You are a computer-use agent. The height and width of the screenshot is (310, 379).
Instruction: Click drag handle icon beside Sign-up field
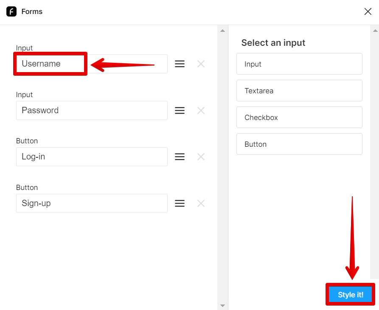tap(180, 204)
